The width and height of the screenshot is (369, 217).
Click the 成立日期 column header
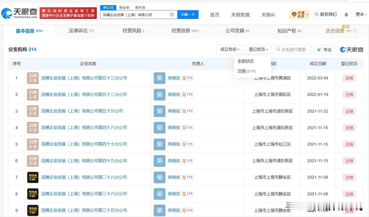[x=318, y=64]
